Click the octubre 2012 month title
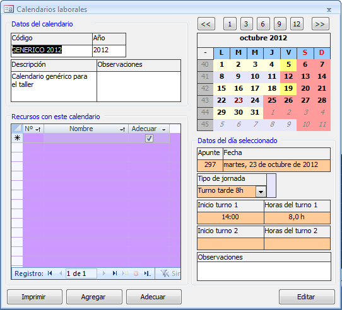This screenshot has height=310, width=342. tap(264, 40)
